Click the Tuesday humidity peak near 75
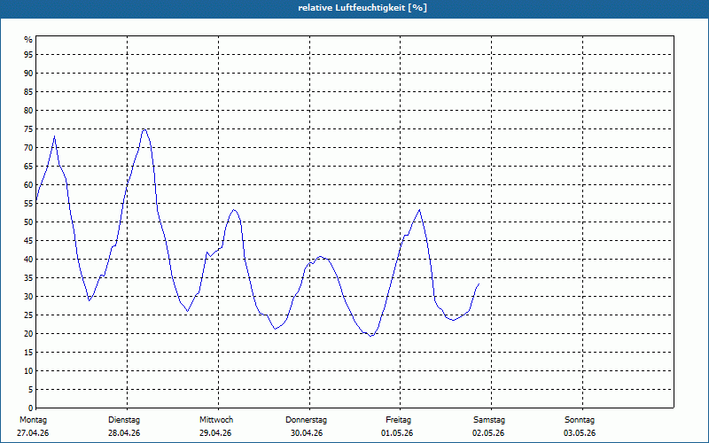 pyautogui.click(x=144, y=129)
